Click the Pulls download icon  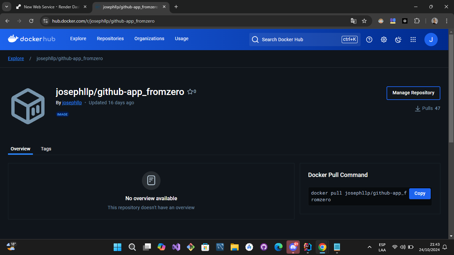click(418, 109)
